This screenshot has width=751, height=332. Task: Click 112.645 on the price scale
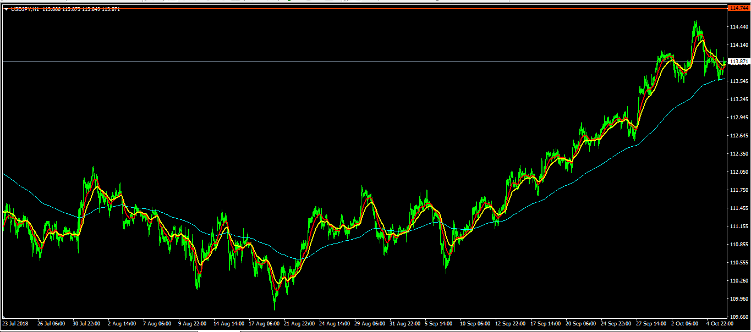pos(738,136)
